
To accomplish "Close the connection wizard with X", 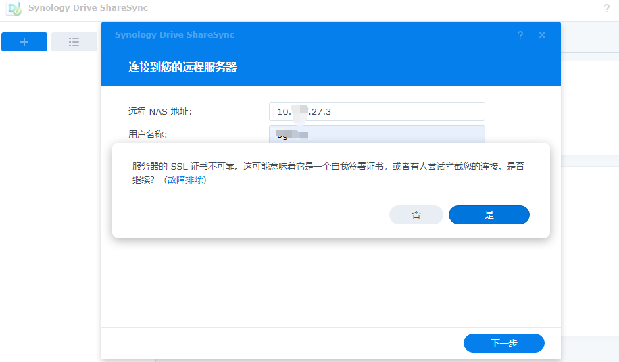I will pyautogui.click(x=542, y=35).
